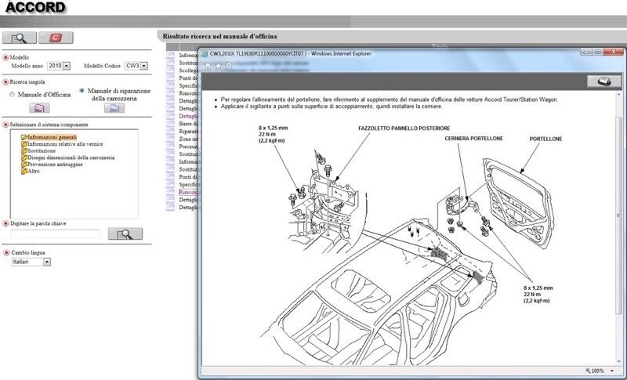
Task: Minimize the Internet Explorer popup window
Action: (x=586, y=52)
